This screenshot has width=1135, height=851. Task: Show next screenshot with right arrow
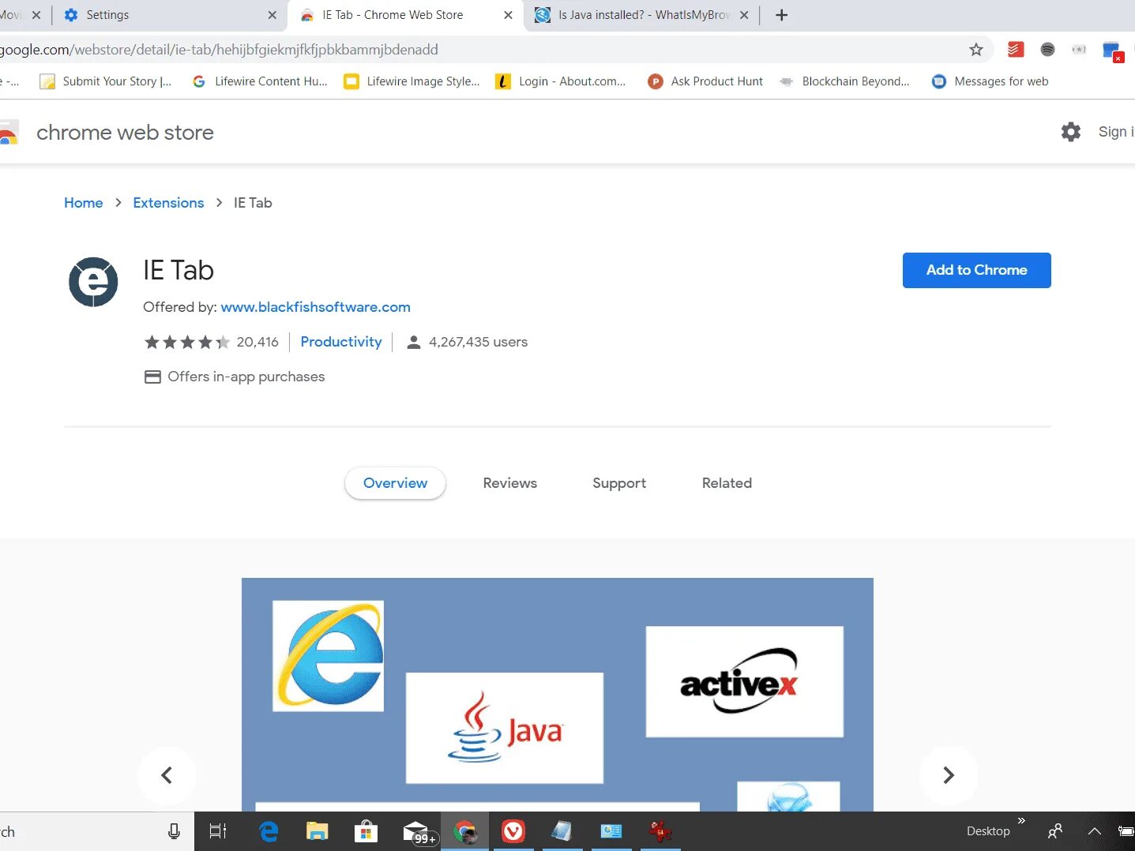click(949, 775)
